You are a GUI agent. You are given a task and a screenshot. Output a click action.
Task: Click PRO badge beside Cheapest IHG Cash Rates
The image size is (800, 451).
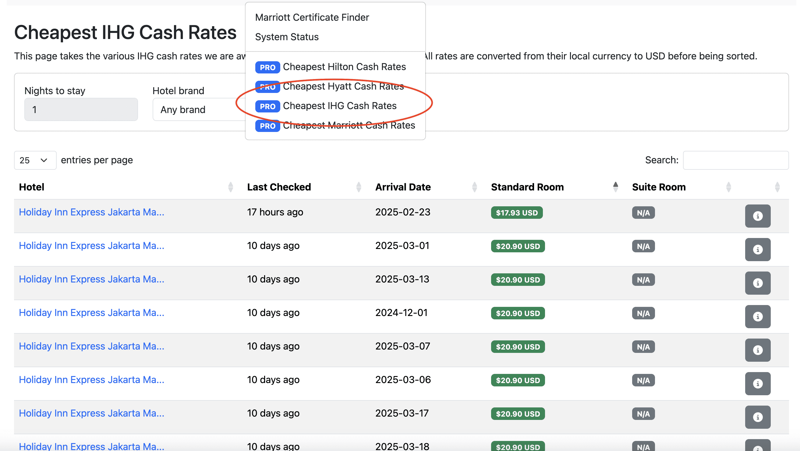(x=267, y=106)
